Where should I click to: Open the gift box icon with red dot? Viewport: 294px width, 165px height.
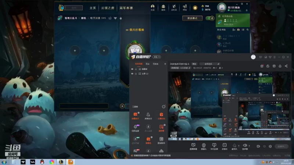(262, 66)
